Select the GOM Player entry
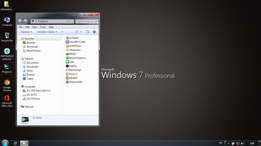This screenshot has height=146, width=261. (x=74, y=46)
